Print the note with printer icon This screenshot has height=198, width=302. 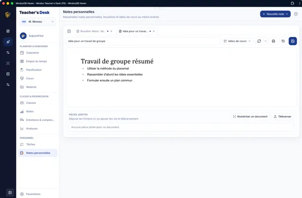pos(273,41)
